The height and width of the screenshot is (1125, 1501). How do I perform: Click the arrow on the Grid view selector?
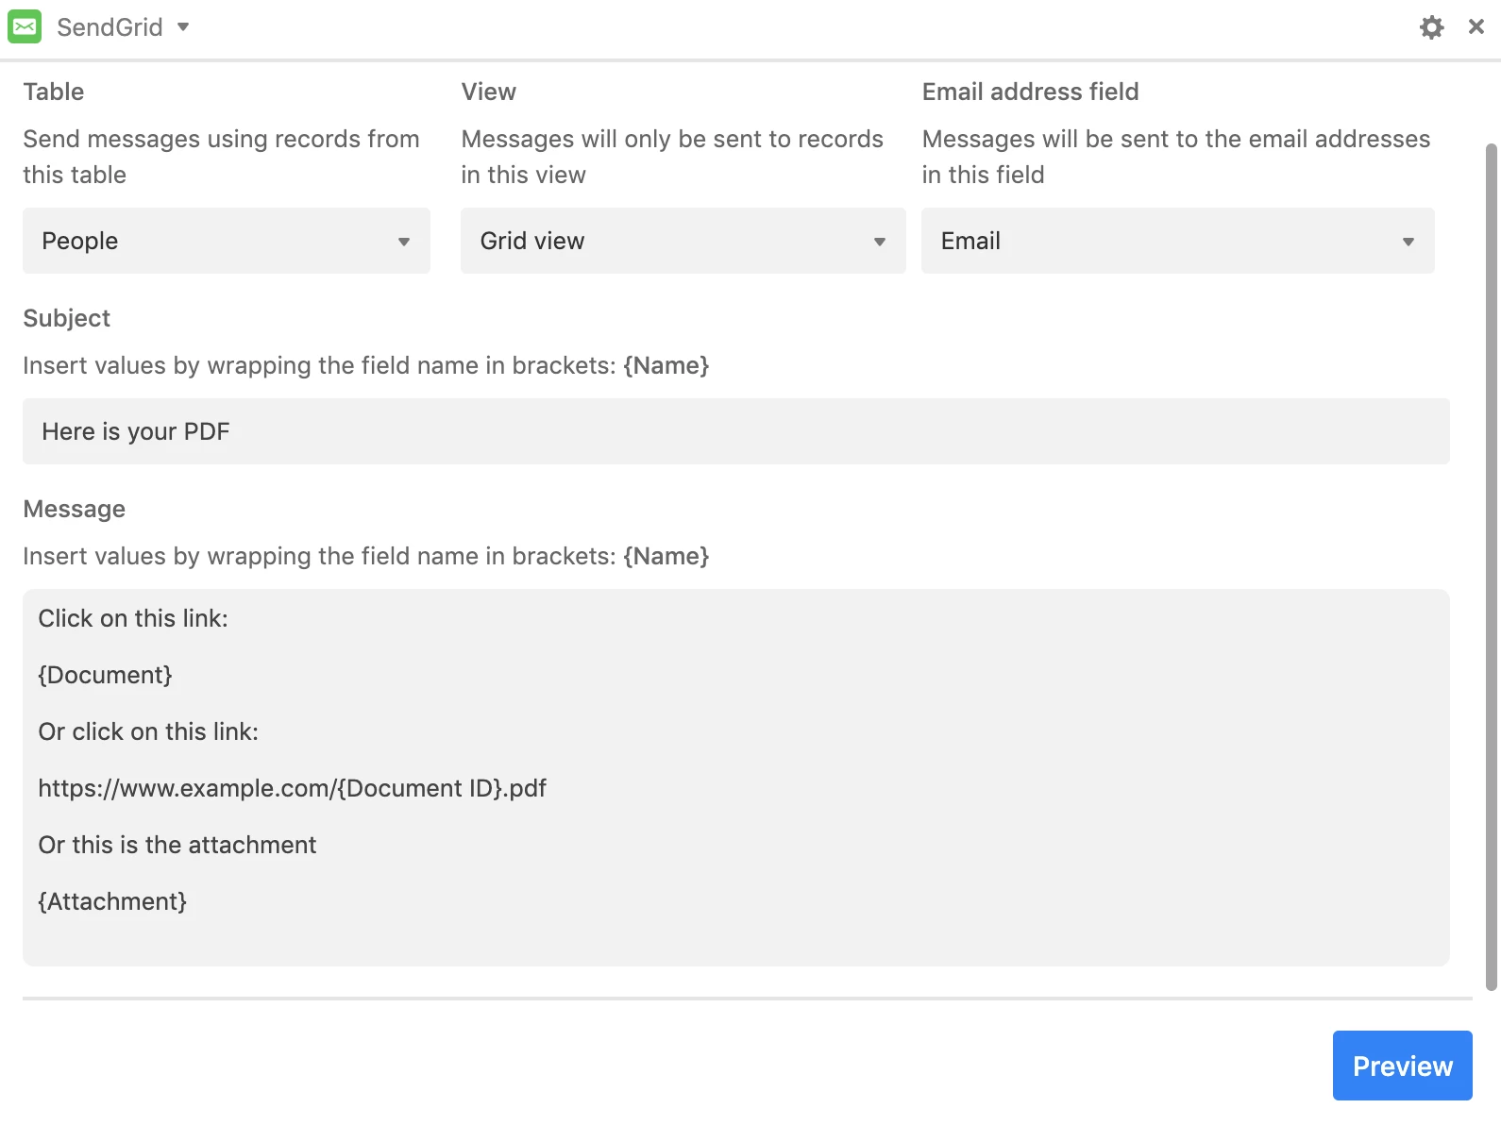(x=880, y=242)
